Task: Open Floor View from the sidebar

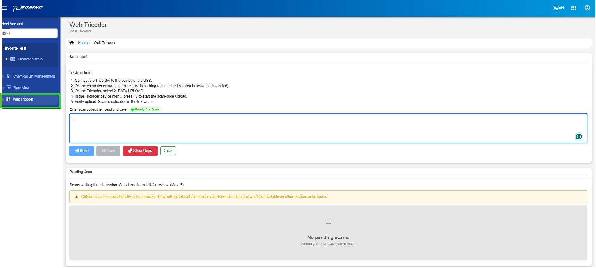Action: (21, 88)
